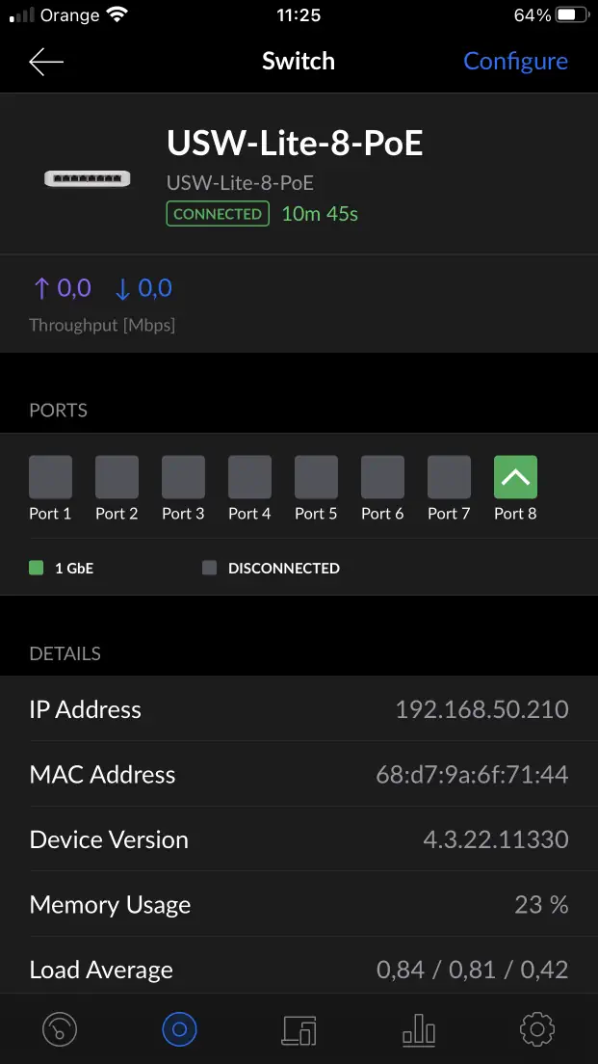Screen dimensions: 598x1064
Task: Tap the green 1 GbE legend swatch
Action: [x=37, y=569]
